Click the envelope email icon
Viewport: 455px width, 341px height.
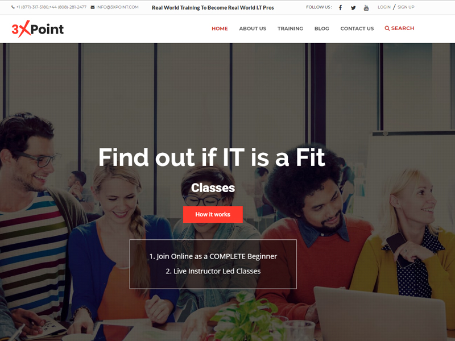[93, 7]
